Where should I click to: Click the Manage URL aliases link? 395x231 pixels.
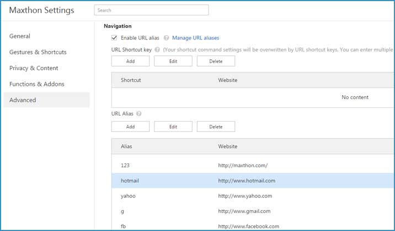tap(195, 38)
